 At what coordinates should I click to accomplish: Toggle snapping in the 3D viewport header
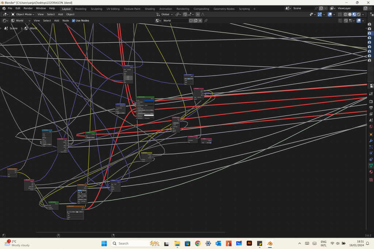coord(185,14)
